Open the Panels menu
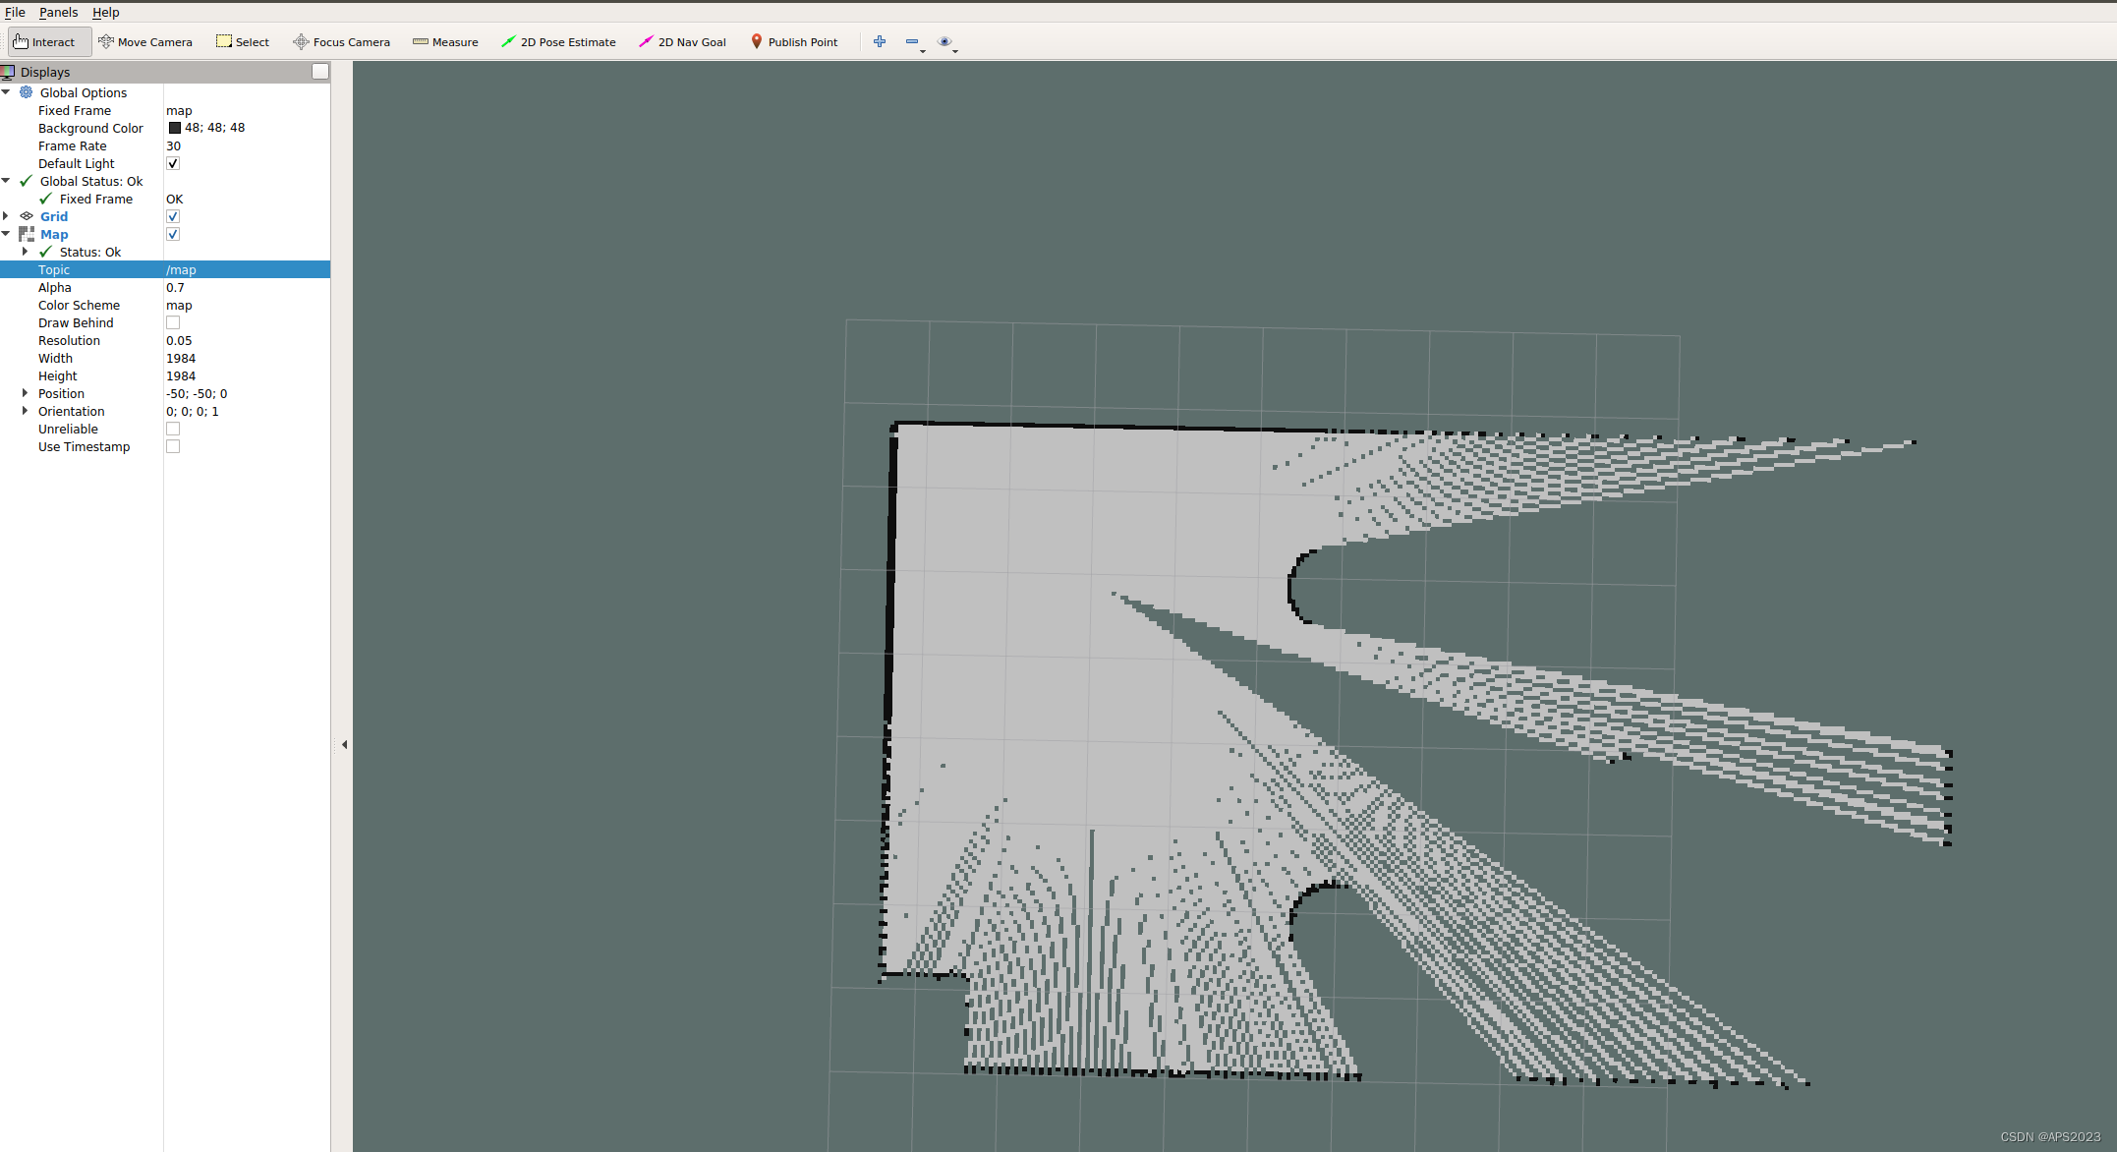 (58, 12)
